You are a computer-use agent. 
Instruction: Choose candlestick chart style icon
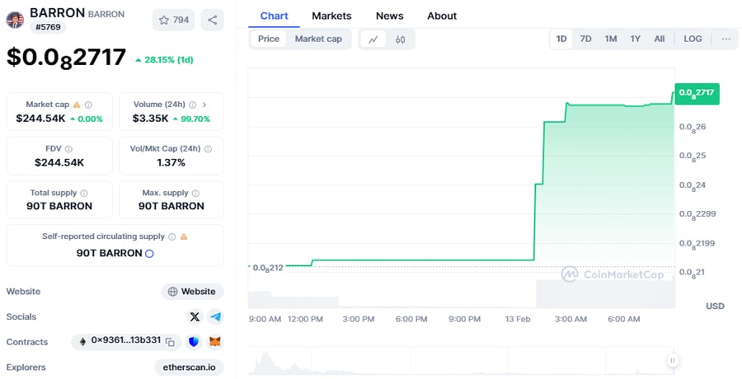coord(401,40)
